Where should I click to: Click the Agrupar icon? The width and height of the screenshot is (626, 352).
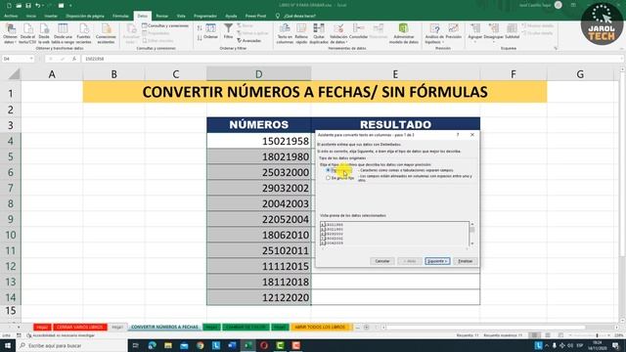click(475, 31)
